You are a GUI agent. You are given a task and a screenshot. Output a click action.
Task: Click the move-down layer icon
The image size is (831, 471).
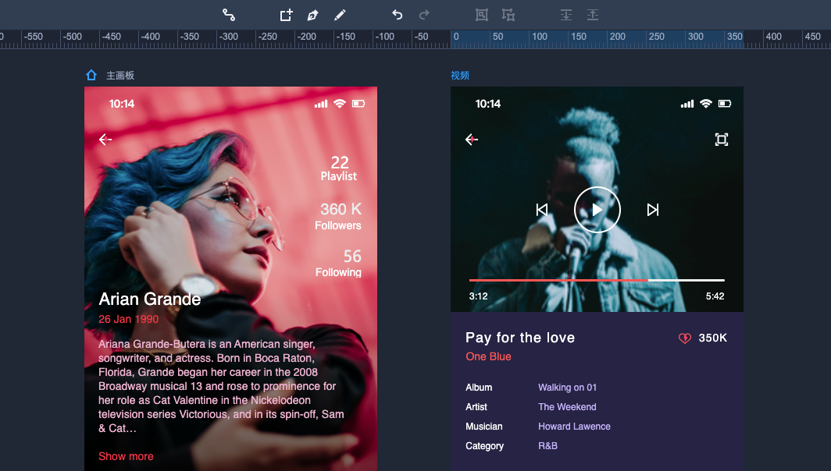point(566,15)
